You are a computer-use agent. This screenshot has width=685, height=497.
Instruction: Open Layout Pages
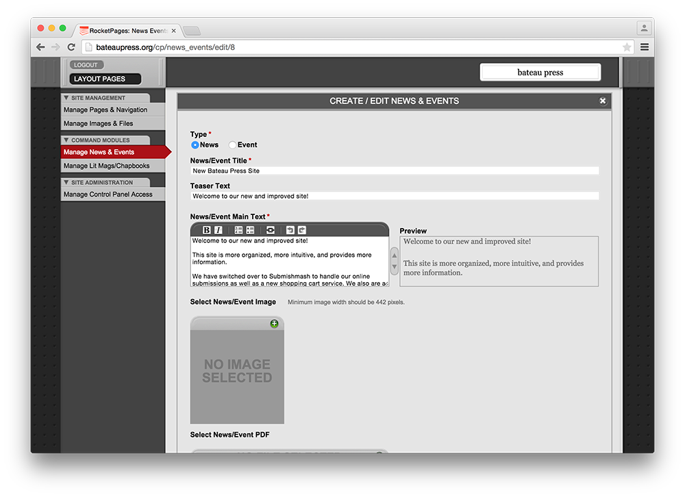[100, 79]
